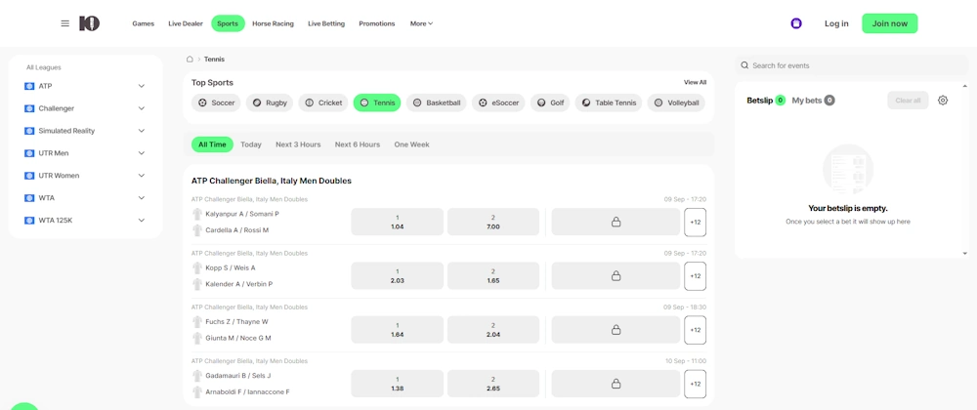Click the Log in link
977x410 pixels.
(836, 23)
